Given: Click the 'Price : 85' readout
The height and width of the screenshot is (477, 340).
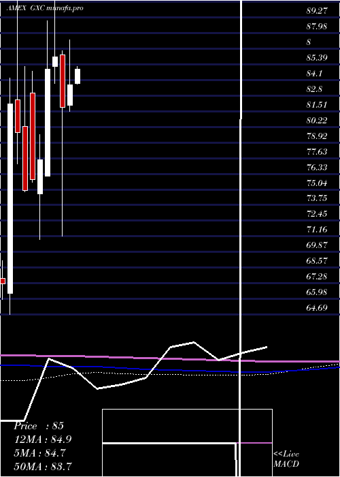Looking at the screenshot, I should coord(39,426).
